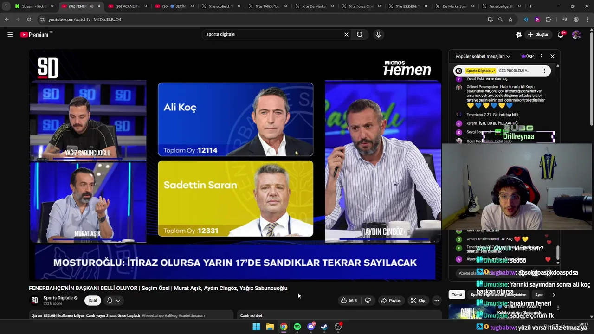Screen dimensions: 594x334
Task: Open browser zoom magnifier in address bar
Action: coord(500,19)
